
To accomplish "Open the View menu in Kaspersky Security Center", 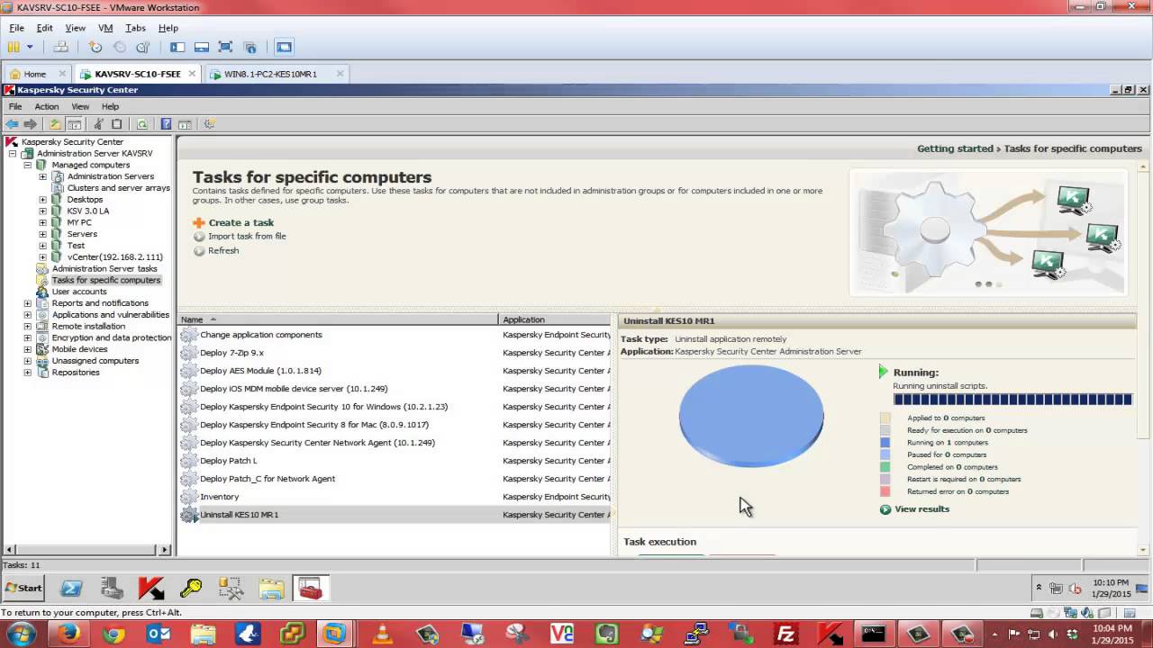I will 80,106.
